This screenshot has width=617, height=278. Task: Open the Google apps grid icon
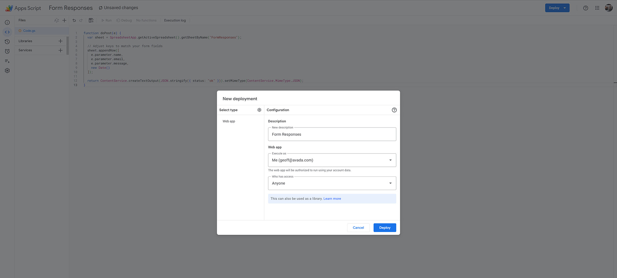(597, 8)
